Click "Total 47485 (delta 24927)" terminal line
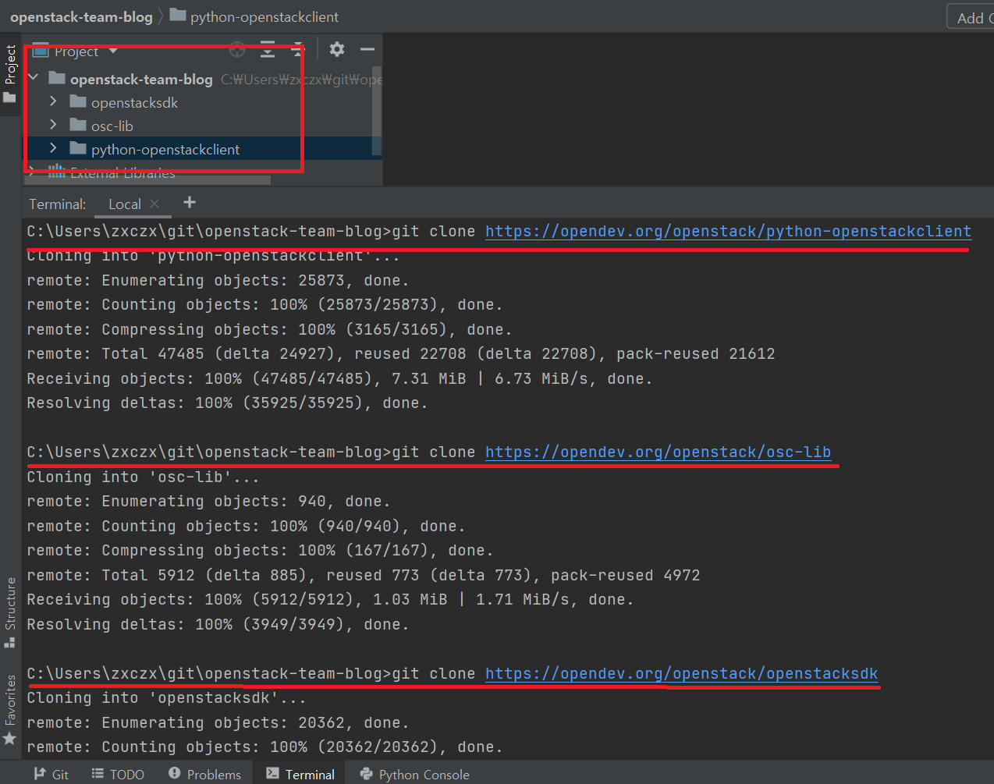The width and height of the screenshot is (994, 784). 401,353
